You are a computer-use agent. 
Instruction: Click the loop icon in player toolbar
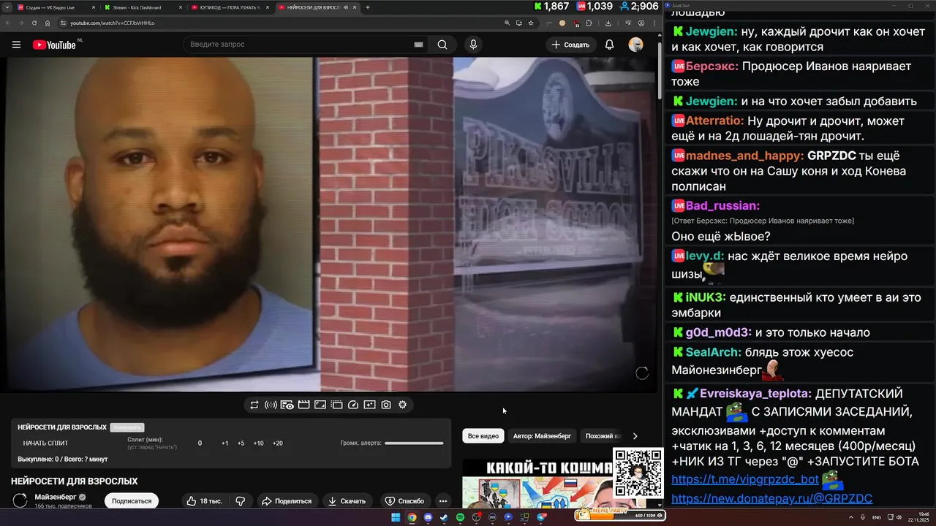[x=254, y=405]
